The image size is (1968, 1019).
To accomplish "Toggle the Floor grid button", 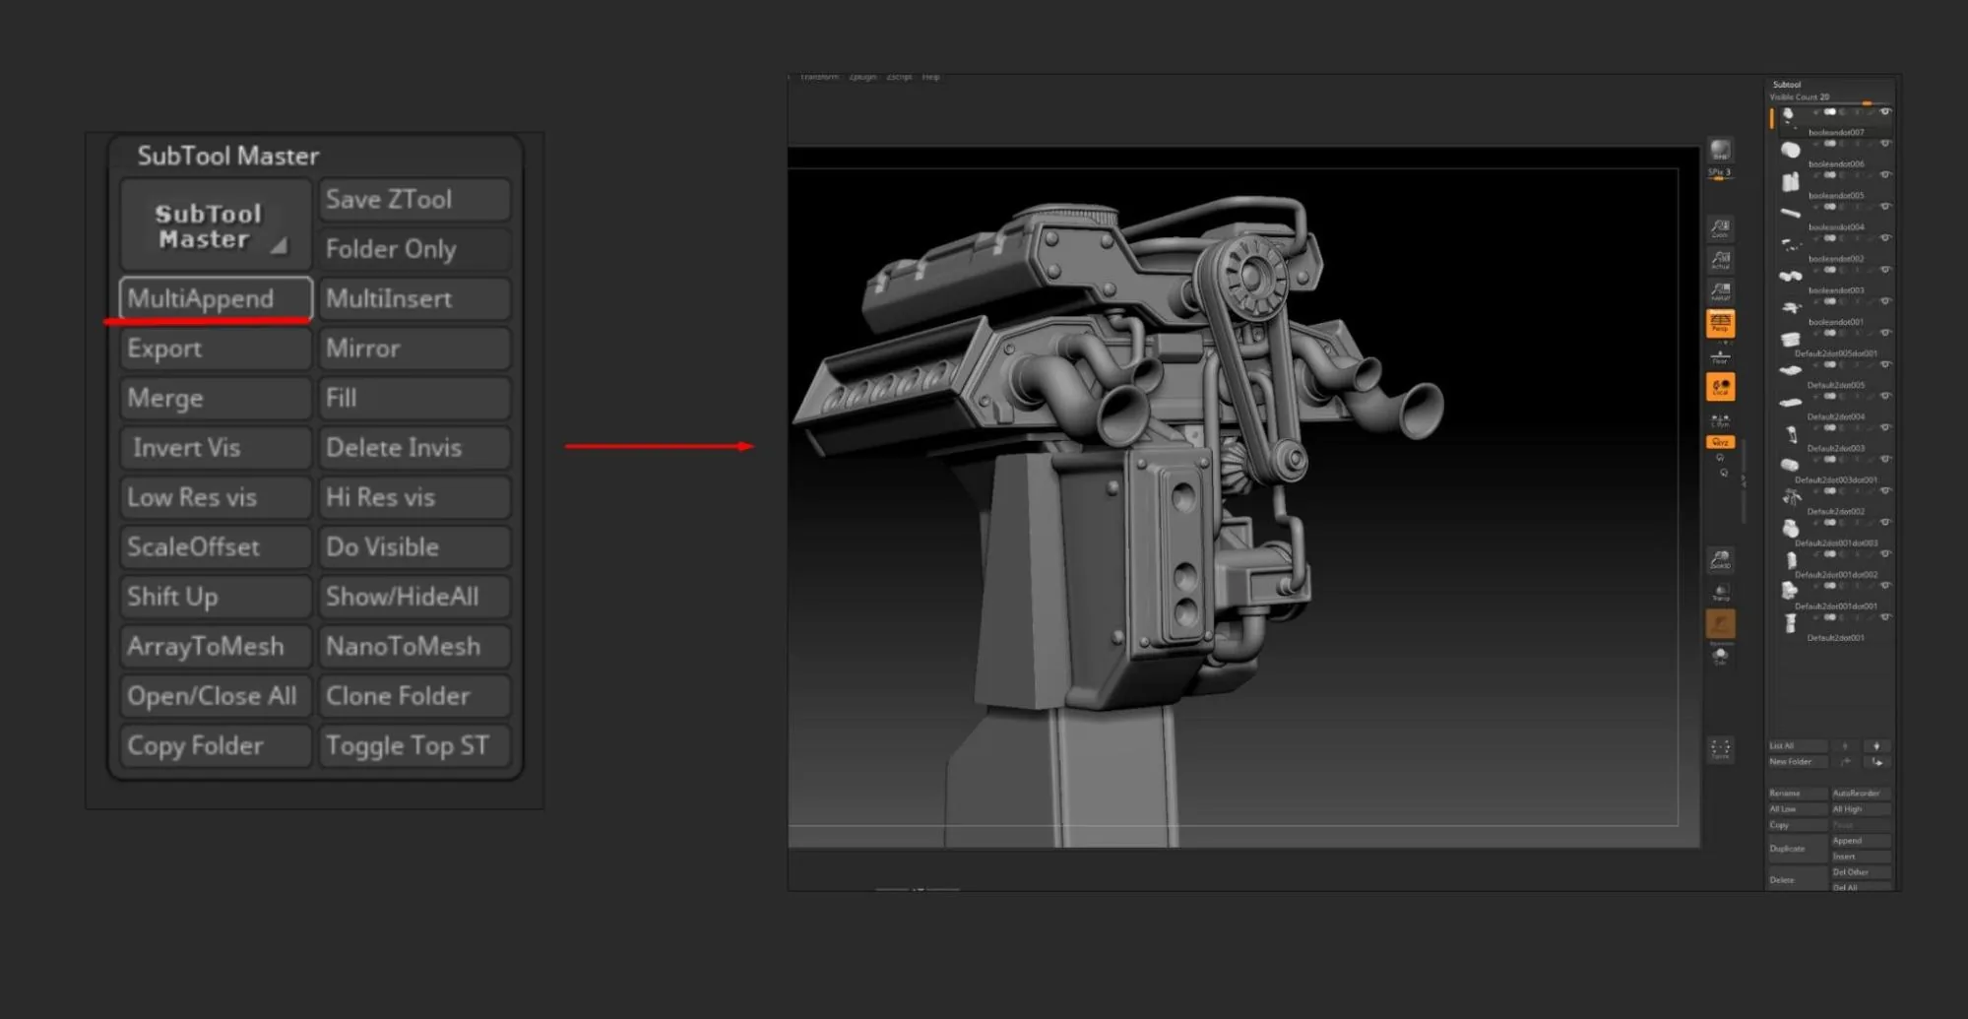I will click(1720, 356).
